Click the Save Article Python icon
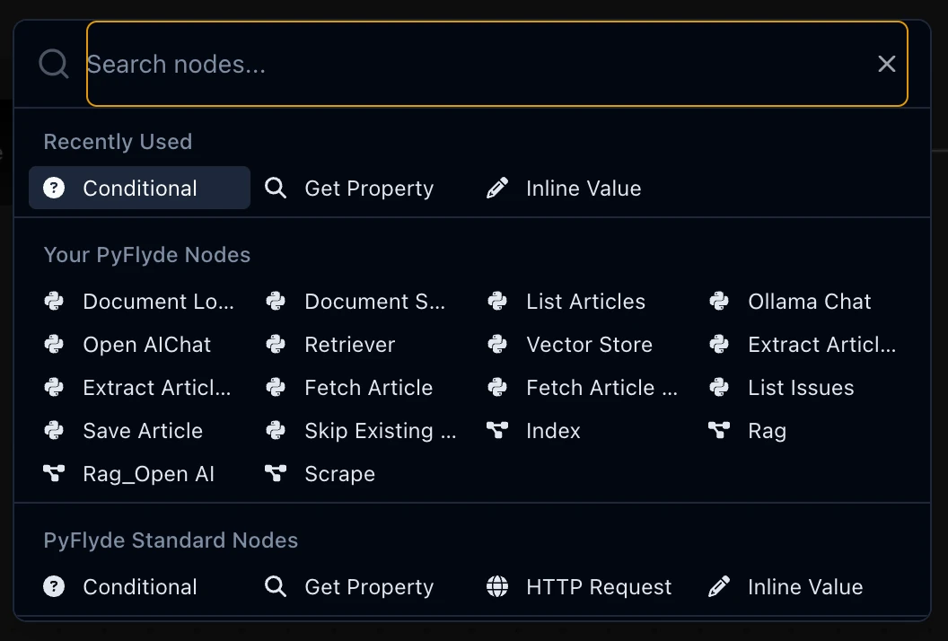Screen dimensions: 948x641 coord(54,431)
